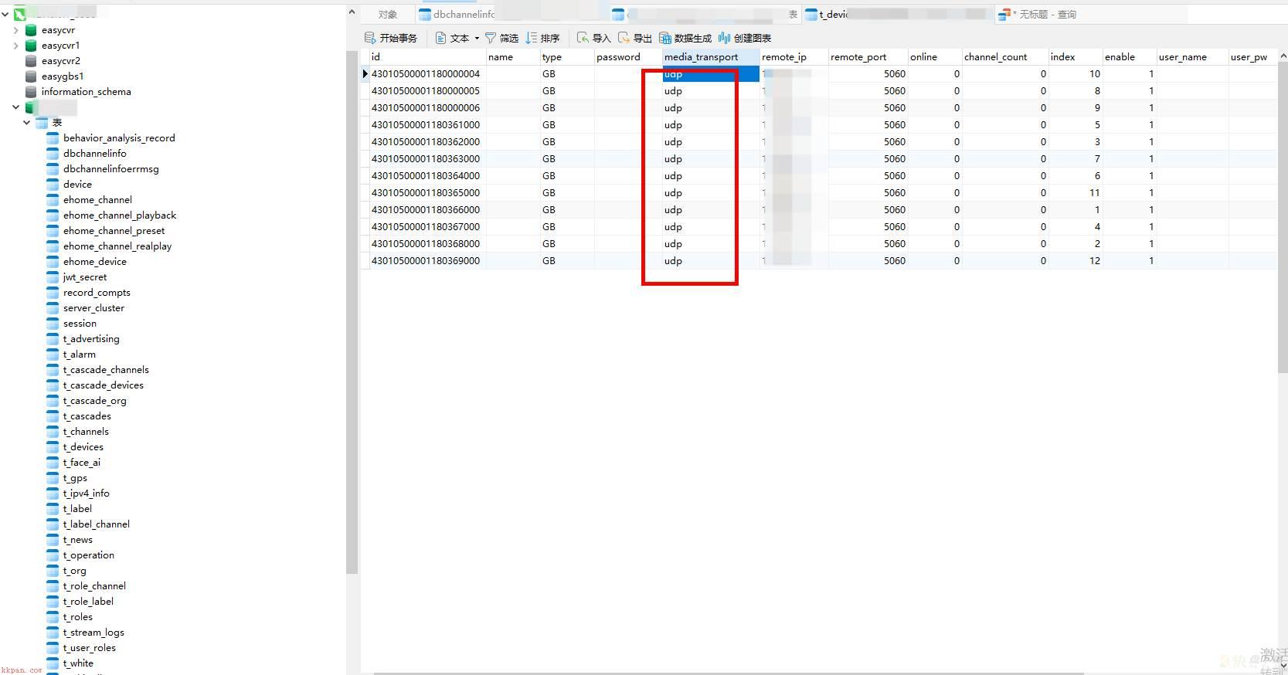Select udp cell in row 43010500001180364000

click(711, 176)
